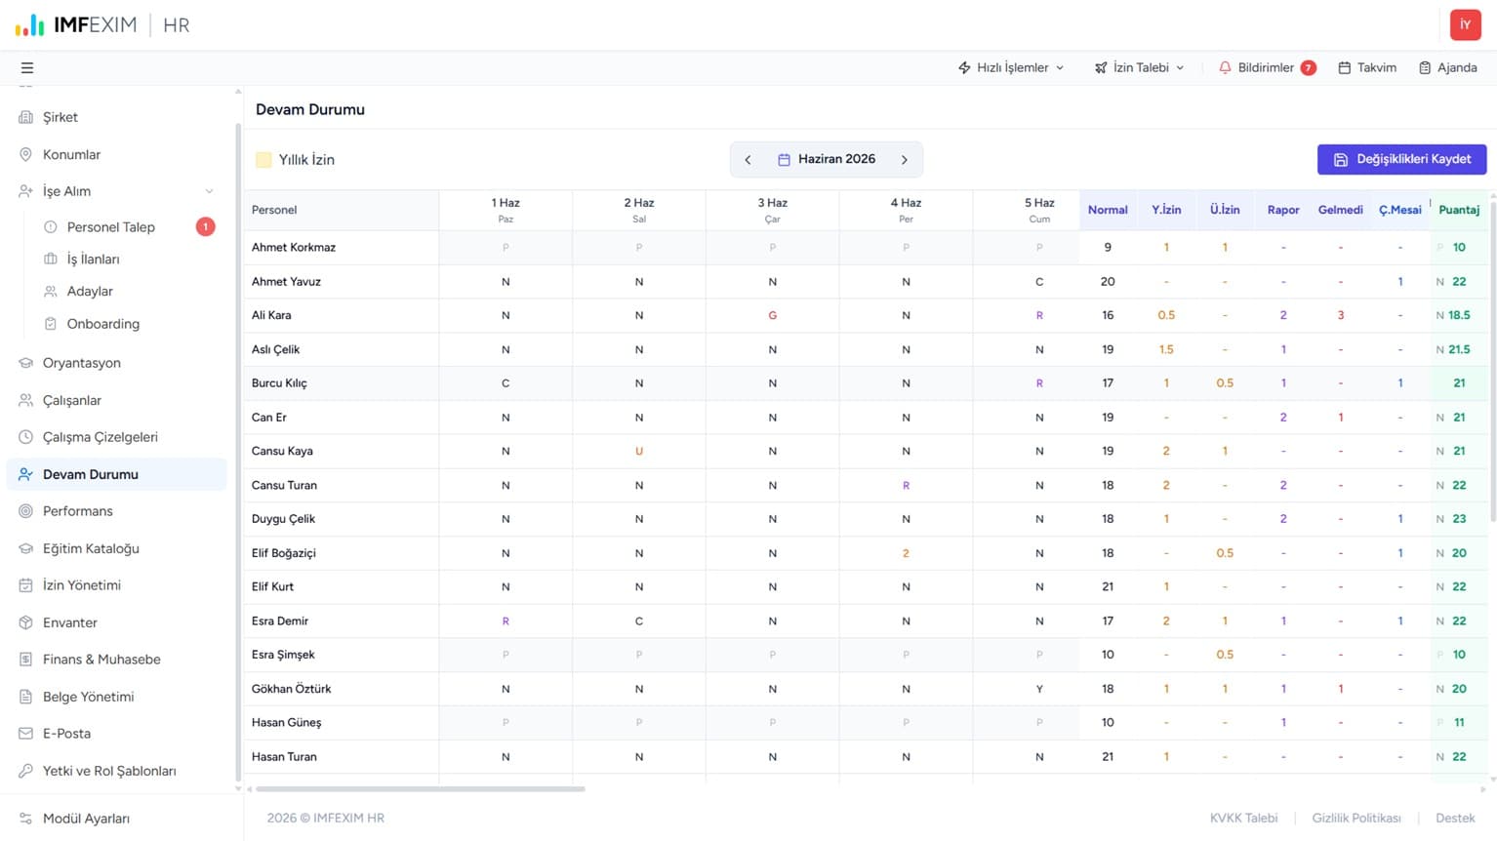The width and height of the screenshot is (1497, 841).
Task: Click the IMFEXIM logo icon
Action: point(30,25)
